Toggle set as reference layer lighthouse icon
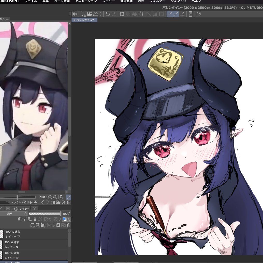The image size is (263, 263). click(25, 219)
